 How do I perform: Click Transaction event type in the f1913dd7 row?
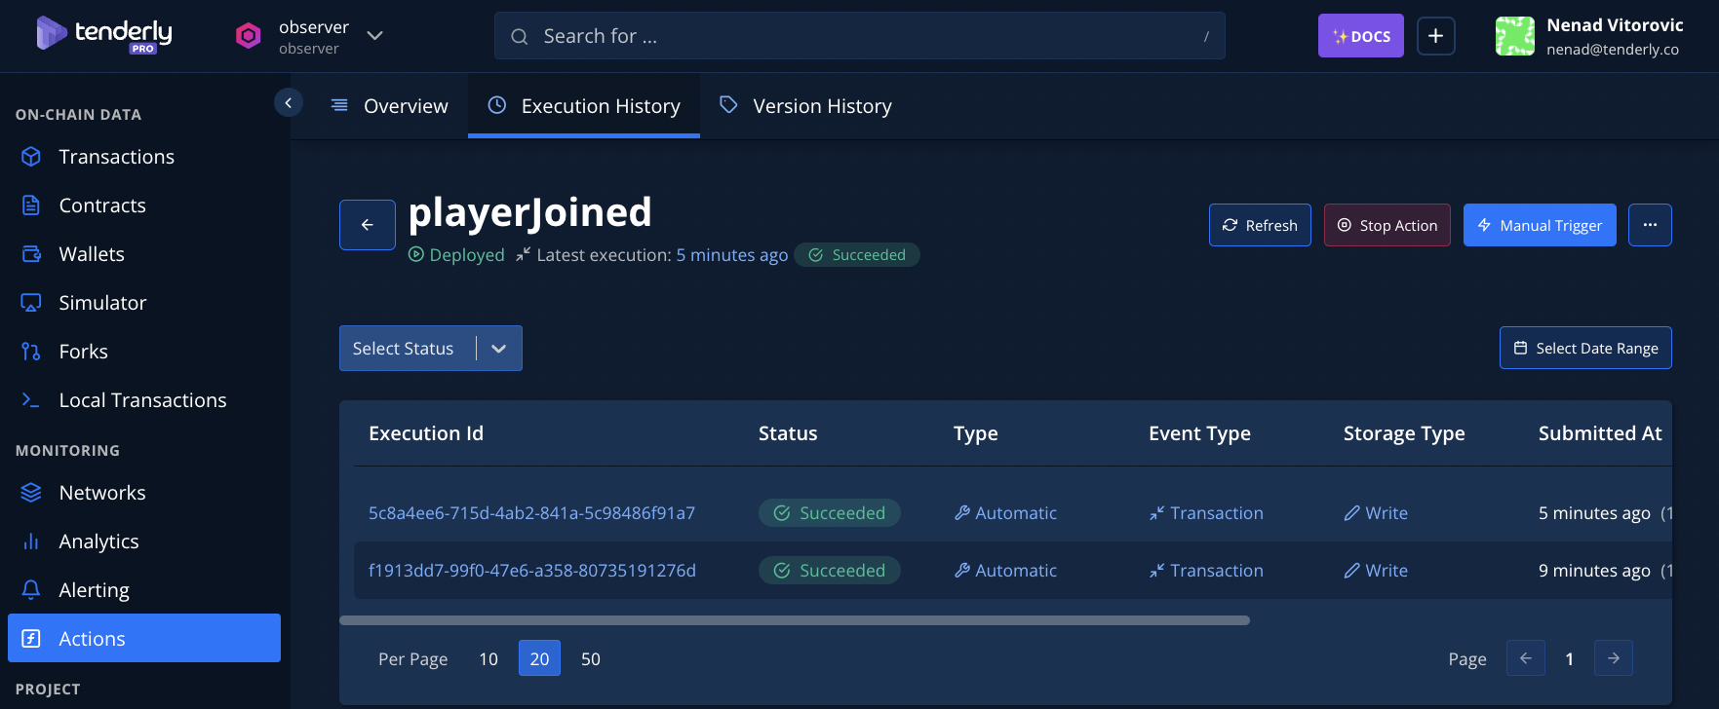(1206, 571)
